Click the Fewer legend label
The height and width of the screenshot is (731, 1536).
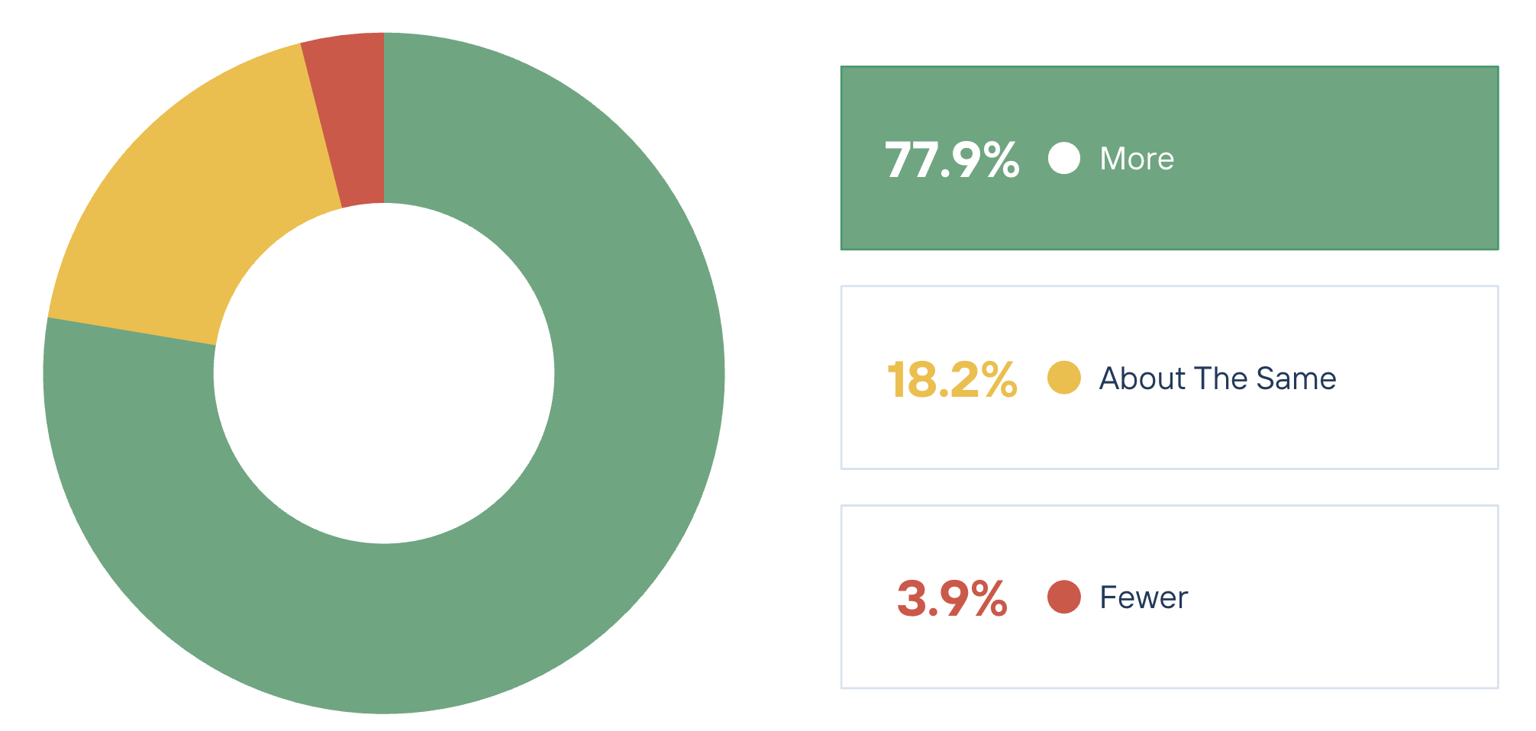[x=1143, y=597]
